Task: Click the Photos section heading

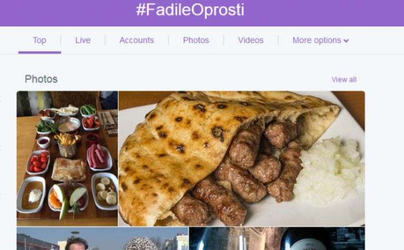Action: coord(41,79)
